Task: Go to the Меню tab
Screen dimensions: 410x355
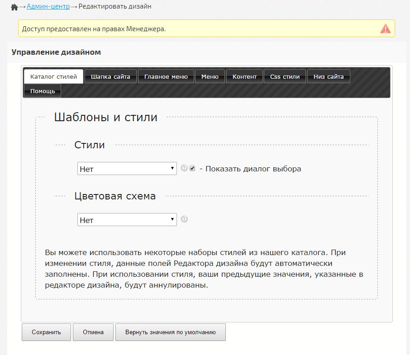Action: tap(210, 76)
